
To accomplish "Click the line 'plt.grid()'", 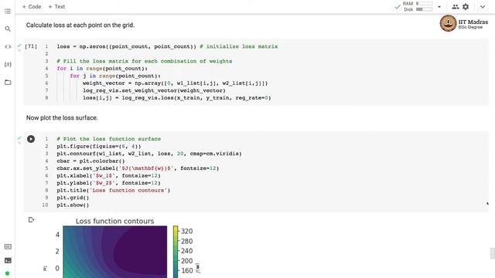I will [73, 198].
